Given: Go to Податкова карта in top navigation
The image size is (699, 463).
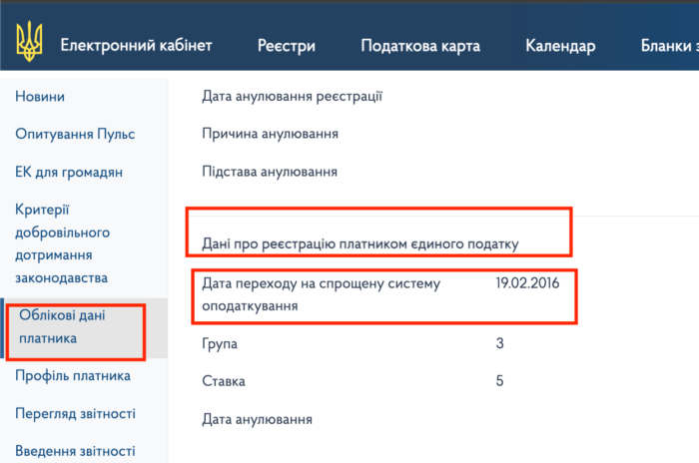Looking at the screenshot, I should (x=419, y=46).
